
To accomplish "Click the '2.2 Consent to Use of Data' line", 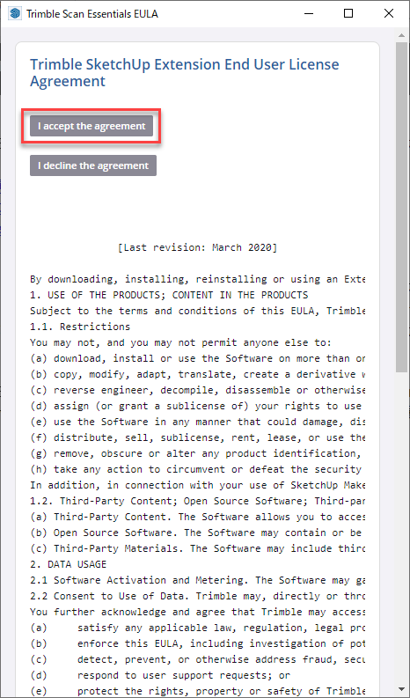I will tap(197, 597).
